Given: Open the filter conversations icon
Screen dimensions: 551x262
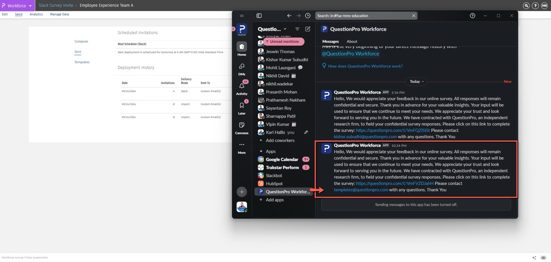Looking at the screenshot, I should (x=297, y=29).
